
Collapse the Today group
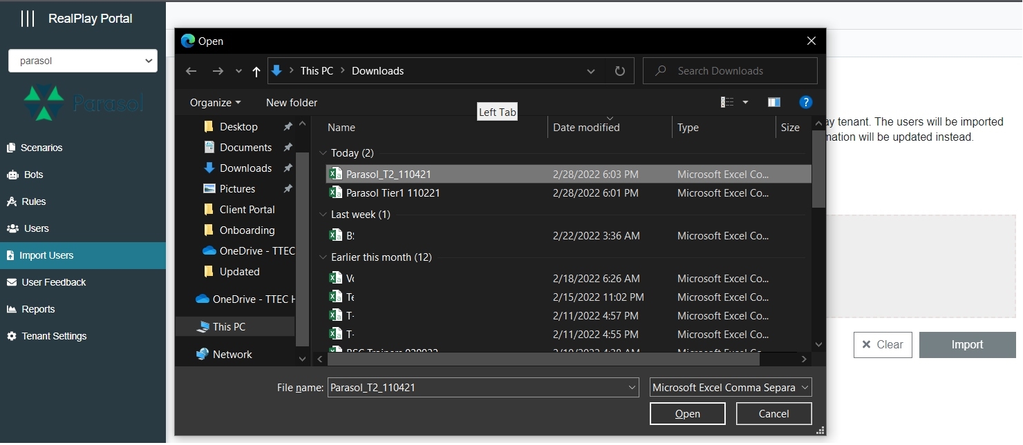(x=323, y=153)
